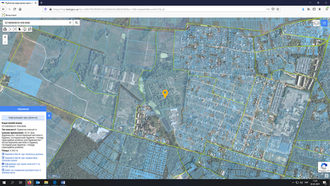Viewport: 330px width, 186px height.
Task: Zoom out on the map
Action: 5,42
